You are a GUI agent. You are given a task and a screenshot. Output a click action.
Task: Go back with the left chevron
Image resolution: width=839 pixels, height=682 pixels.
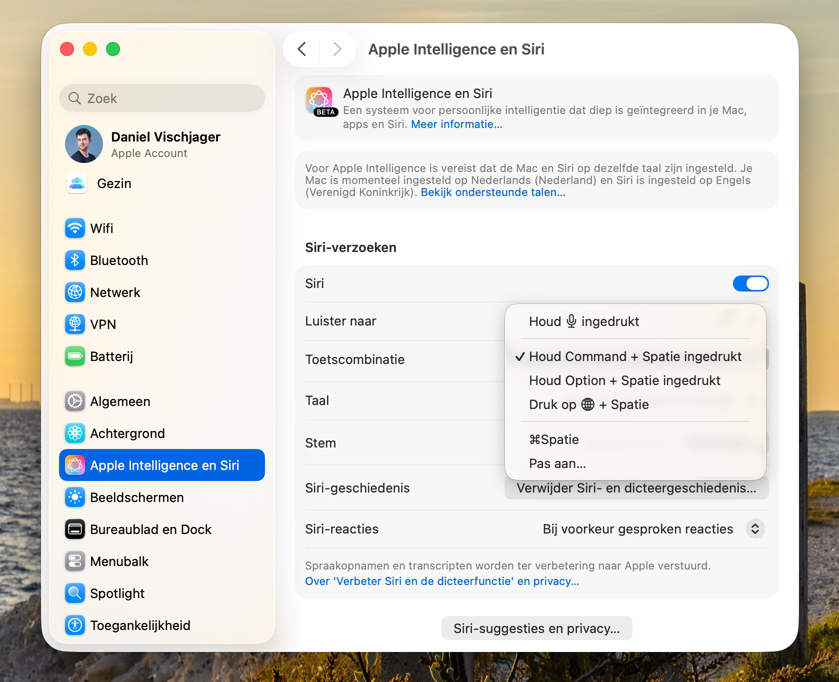coord(301,49)
